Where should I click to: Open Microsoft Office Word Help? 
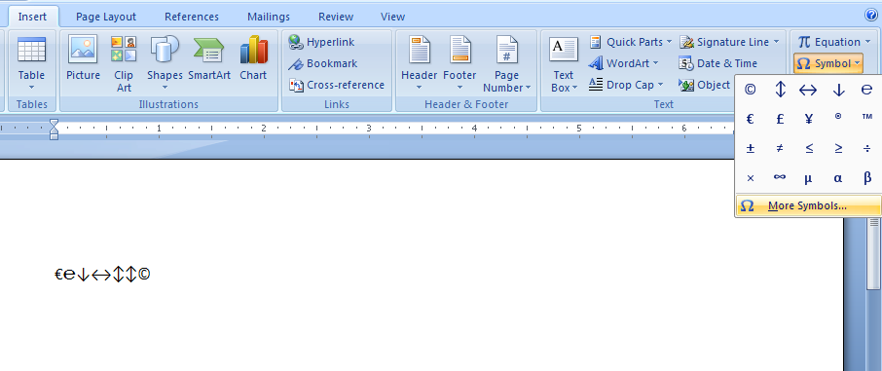(x=870, y=16)
